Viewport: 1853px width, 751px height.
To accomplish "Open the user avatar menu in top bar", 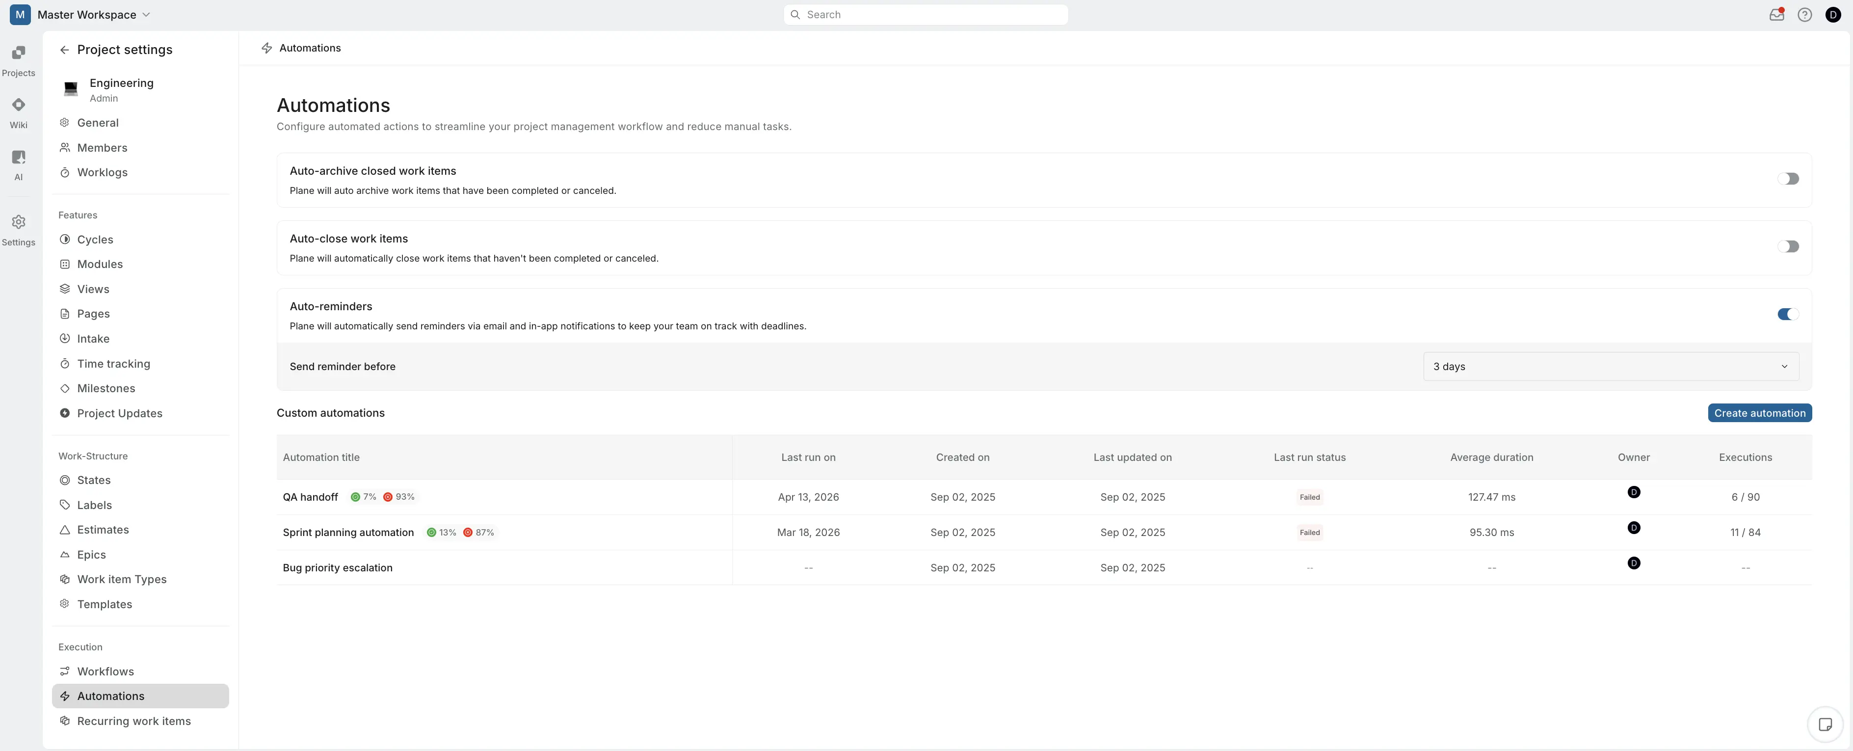I will click(x=1833, y=14).
